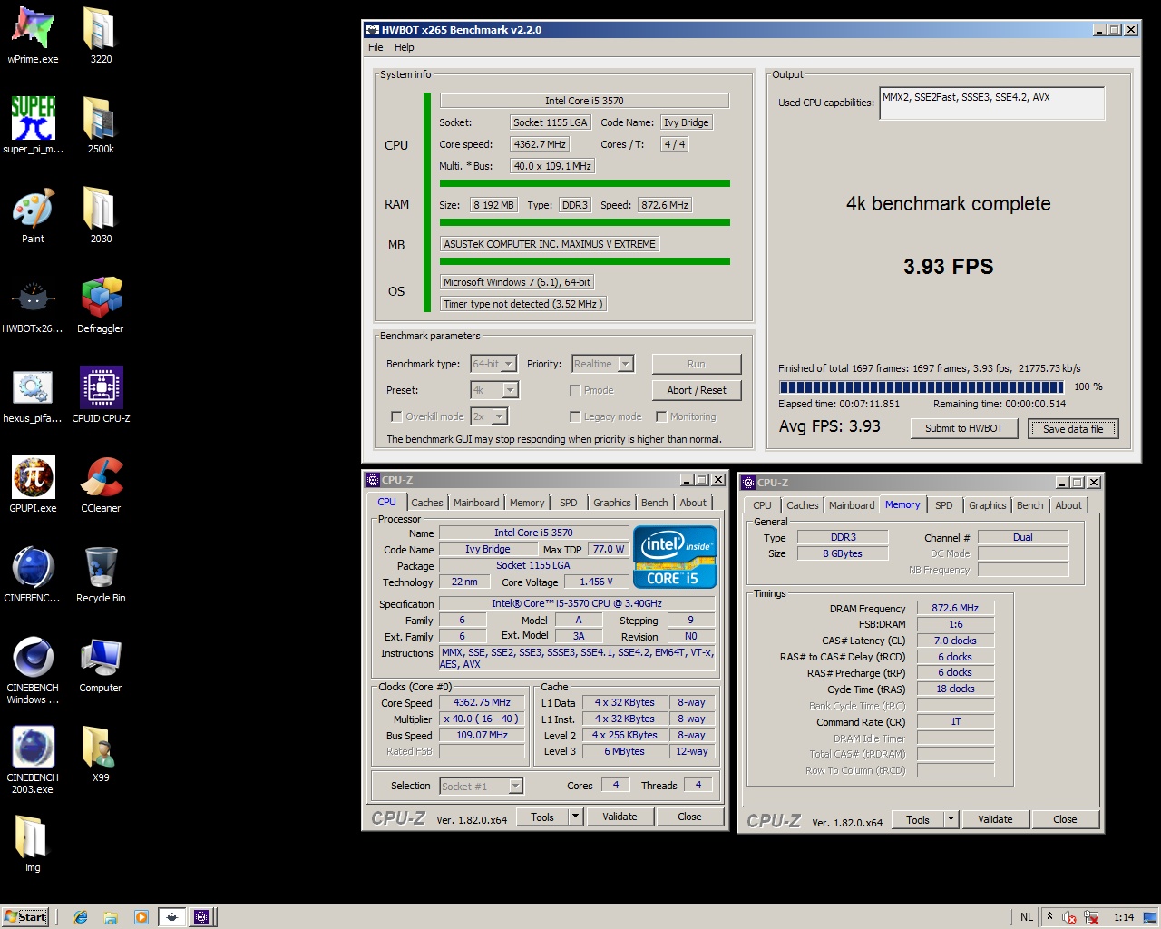Toggle the Pmode checkbox
The width and height of the screenshot is (1161, 929).
pos(575,390)
